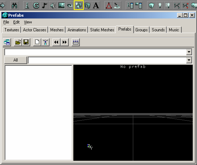Open the Group browser G icon
Viewport: 197px width, 165px height.
(36, 5)
